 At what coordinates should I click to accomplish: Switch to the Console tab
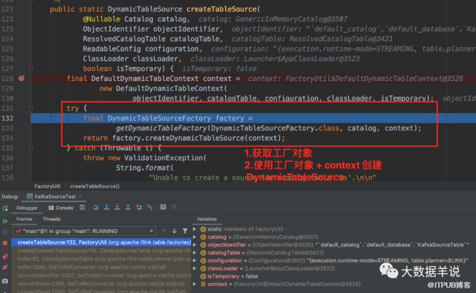[x=61, y=207]
